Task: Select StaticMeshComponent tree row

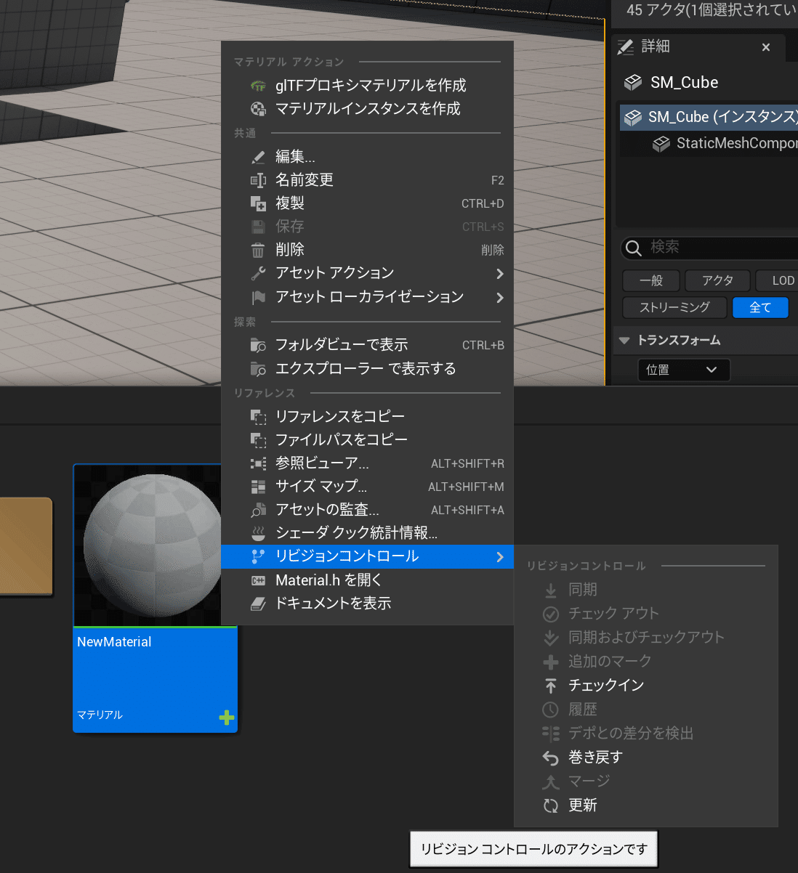Action: pyautogui.click(x=709, y=143)
